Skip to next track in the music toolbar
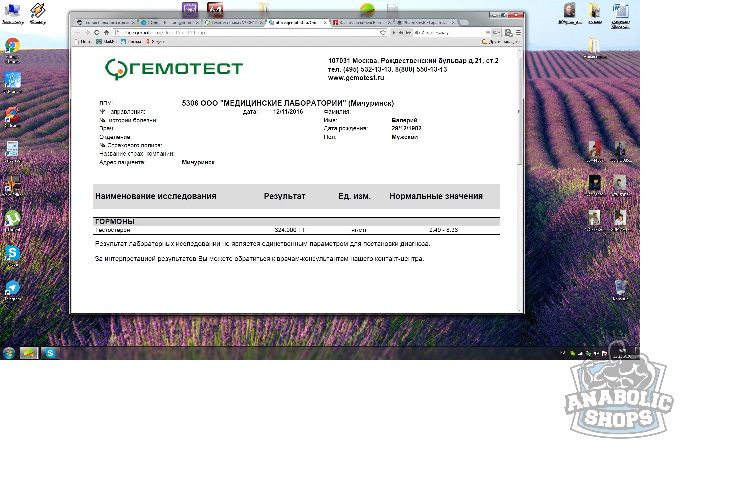The width and height of the screenshot is (756, 494). [408, 32]
